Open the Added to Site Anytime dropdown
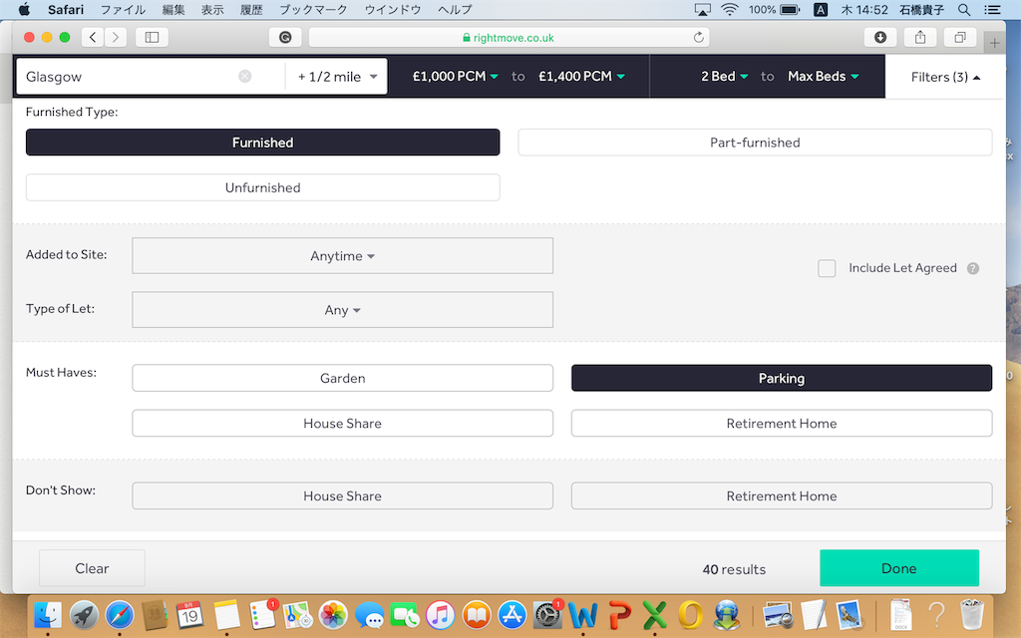 [343, 256]
